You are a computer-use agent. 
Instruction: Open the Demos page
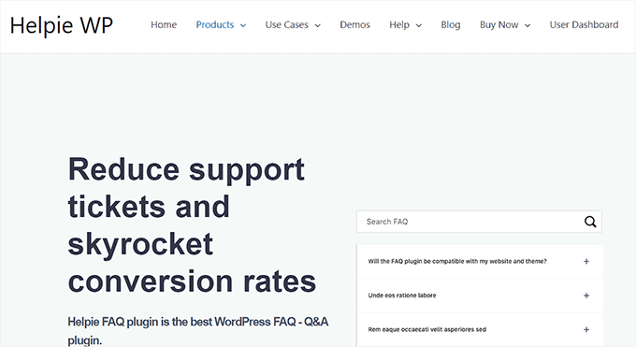coord(354,24)
